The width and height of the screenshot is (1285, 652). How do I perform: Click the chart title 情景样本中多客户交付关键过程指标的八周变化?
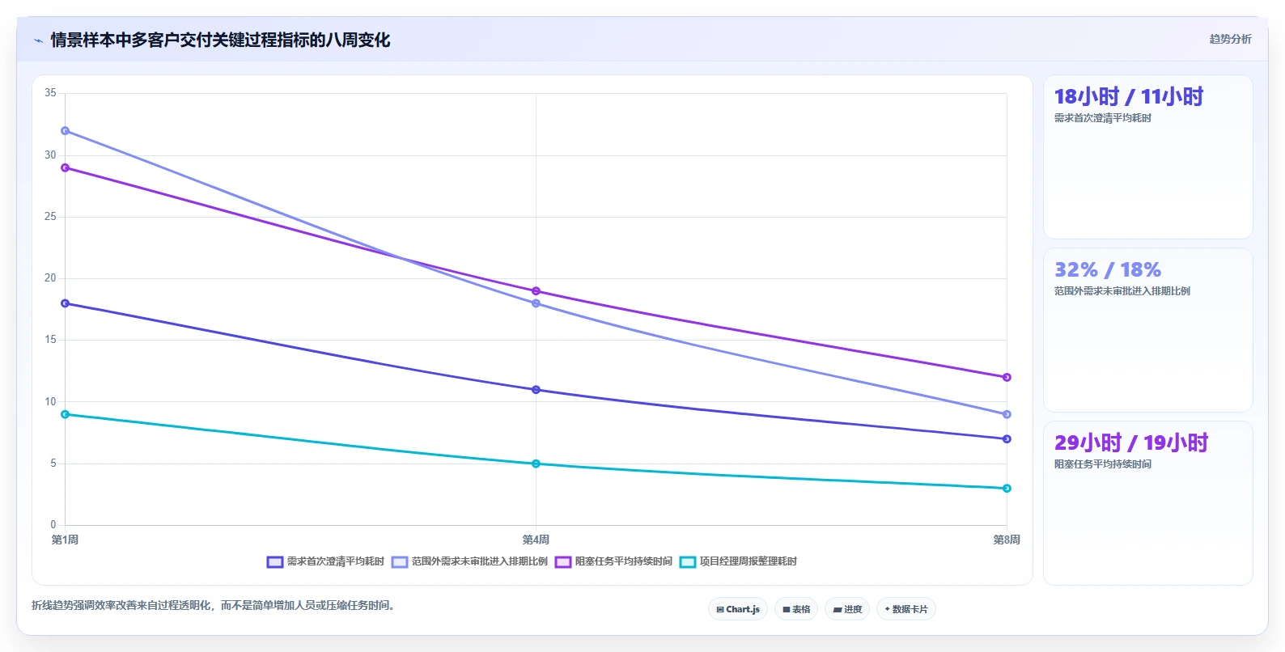220,40
